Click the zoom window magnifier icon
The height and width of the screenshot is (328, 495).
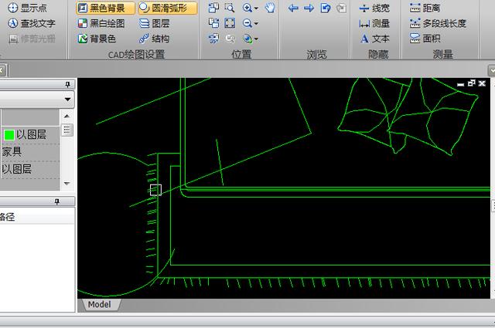[230, 8]
